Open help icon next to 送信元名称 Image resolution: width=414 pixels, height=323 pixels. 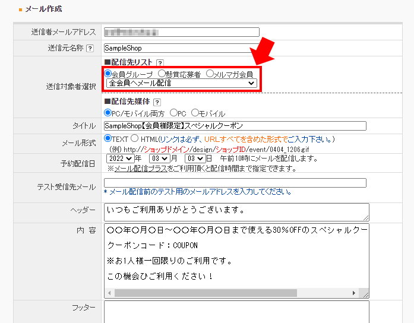pos(90,49)
